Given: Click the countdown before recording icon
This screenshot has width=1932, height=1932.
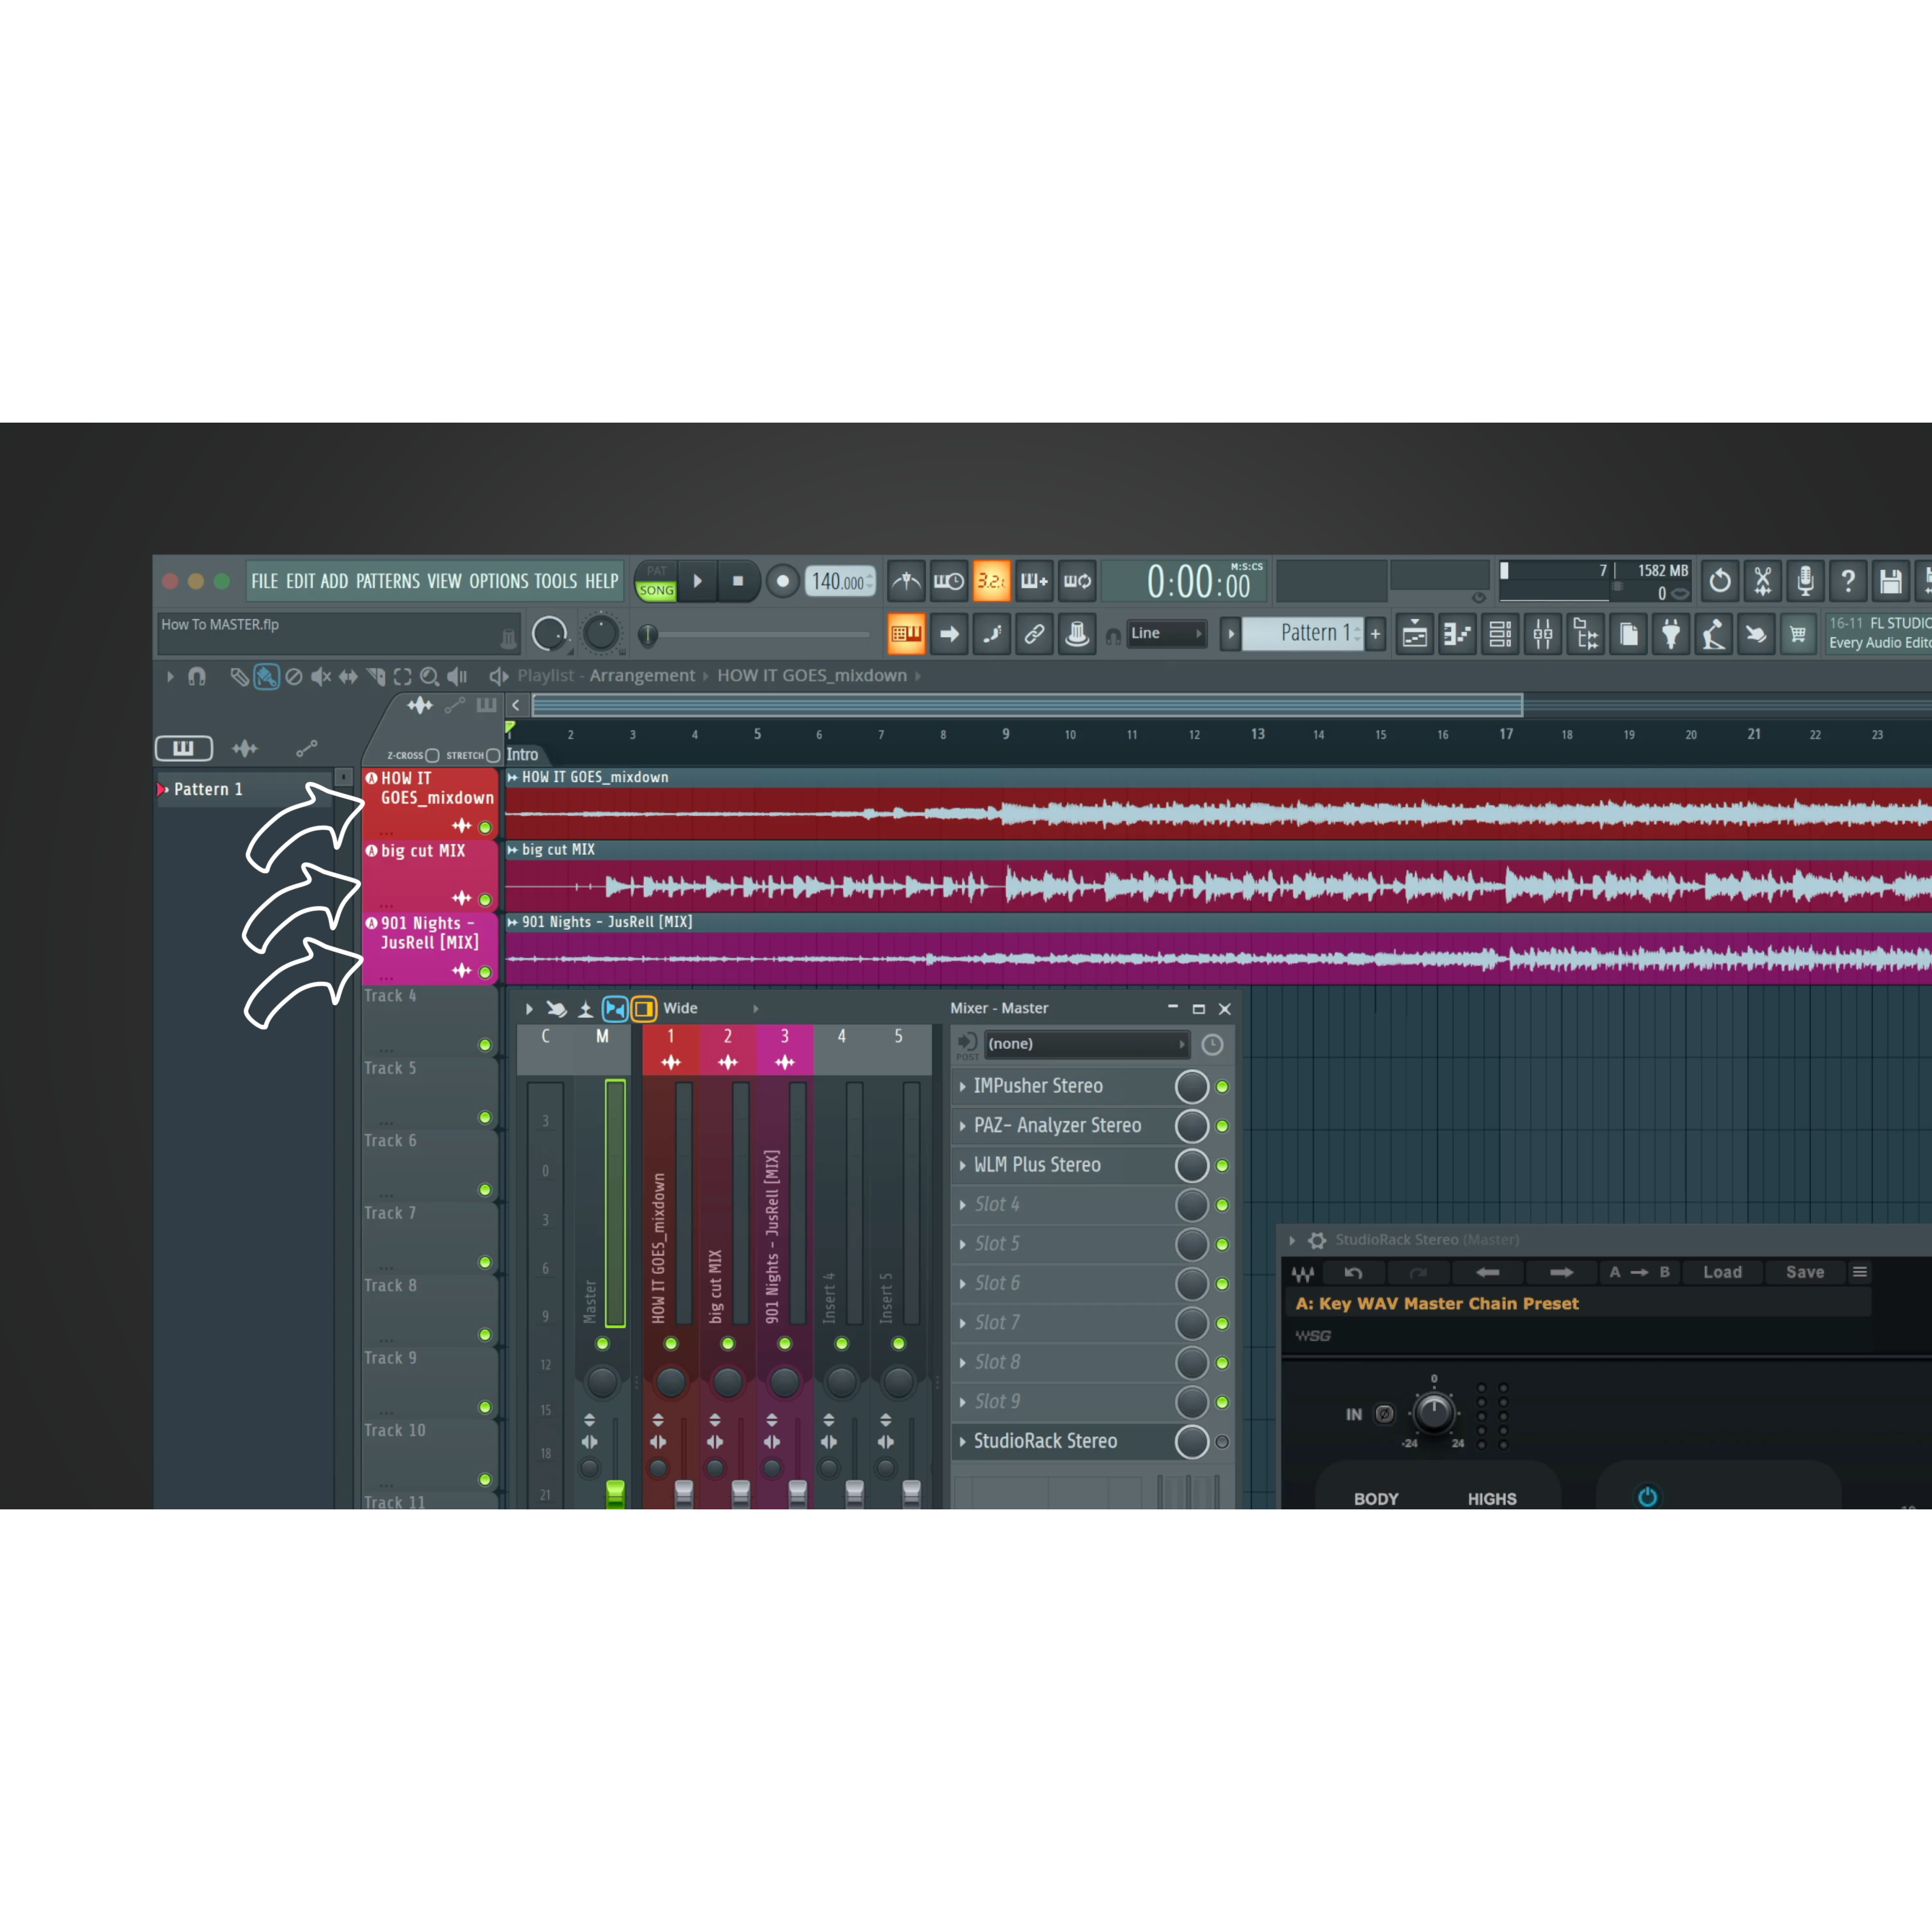Looking at the screenshot, I should (991, 581).
